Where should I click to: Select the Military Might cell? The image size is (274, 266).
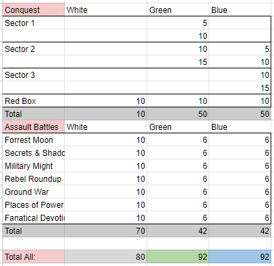33,165
